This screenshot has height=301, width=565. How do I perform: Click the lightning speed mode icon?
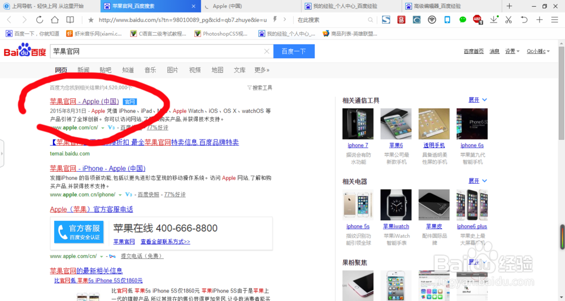click(275, 19)
